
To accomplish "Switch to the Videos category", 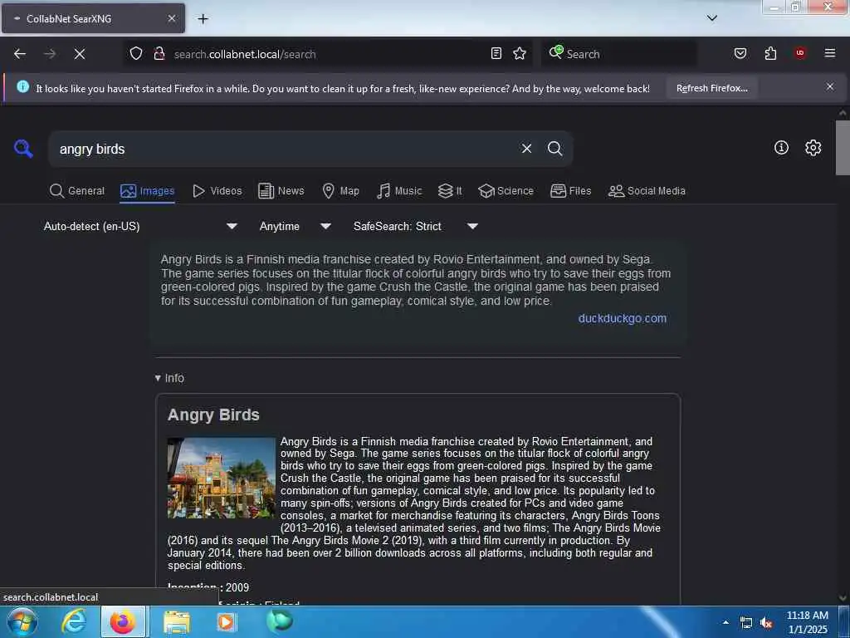I will tap(217, 191).
